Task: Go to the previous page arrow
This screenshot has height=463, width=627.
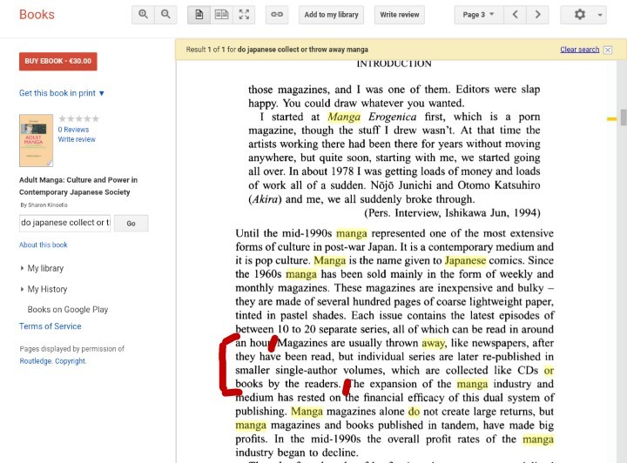Action: (516, 15)
